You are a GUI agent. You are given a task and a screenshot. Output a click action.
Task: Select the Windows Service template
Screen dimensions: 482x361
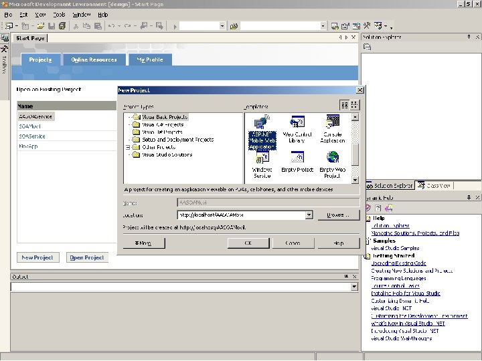[x=262, y=165]
